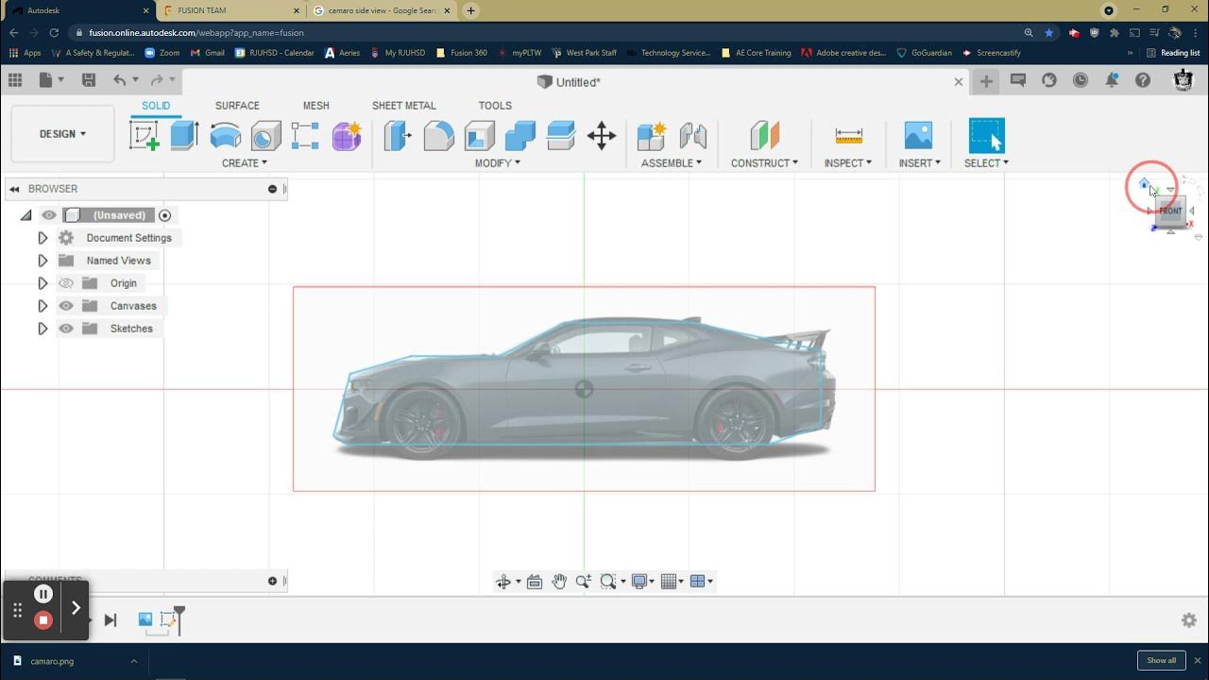
Task: Switch to the TOOLS tab
Action: (x=495, y=106)
